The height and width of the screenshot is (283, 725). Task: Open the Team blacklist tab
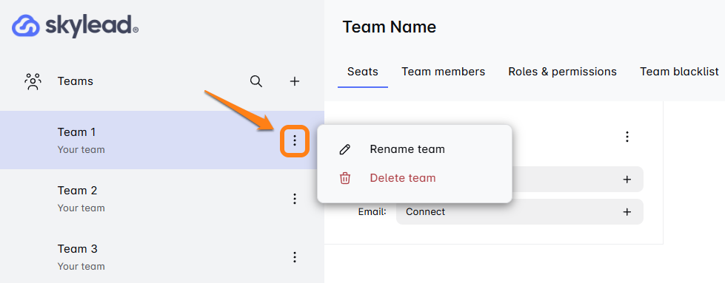tap(679, 72)
